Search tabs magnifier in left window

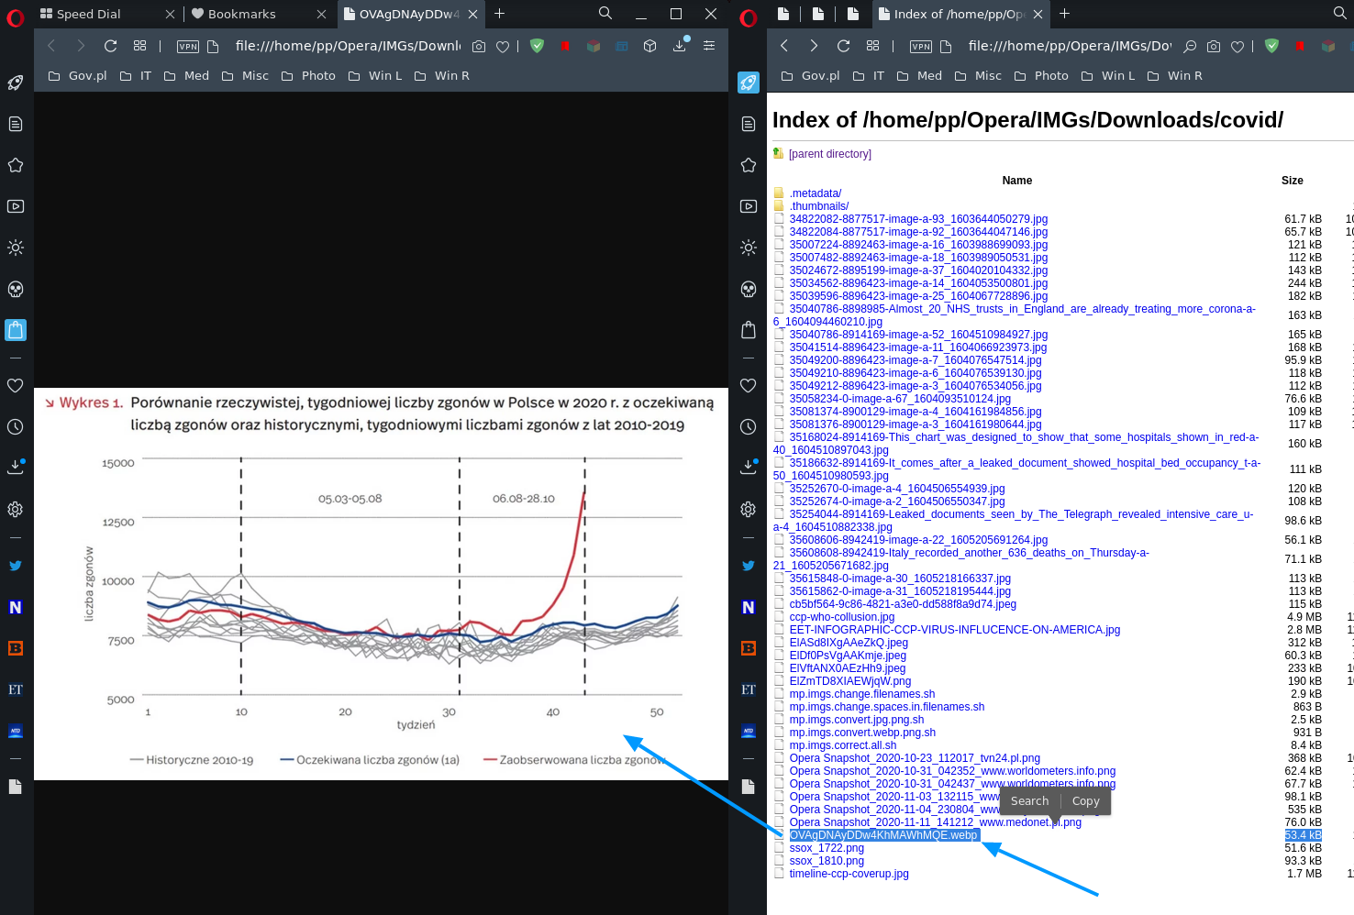[x=605, y=13]
